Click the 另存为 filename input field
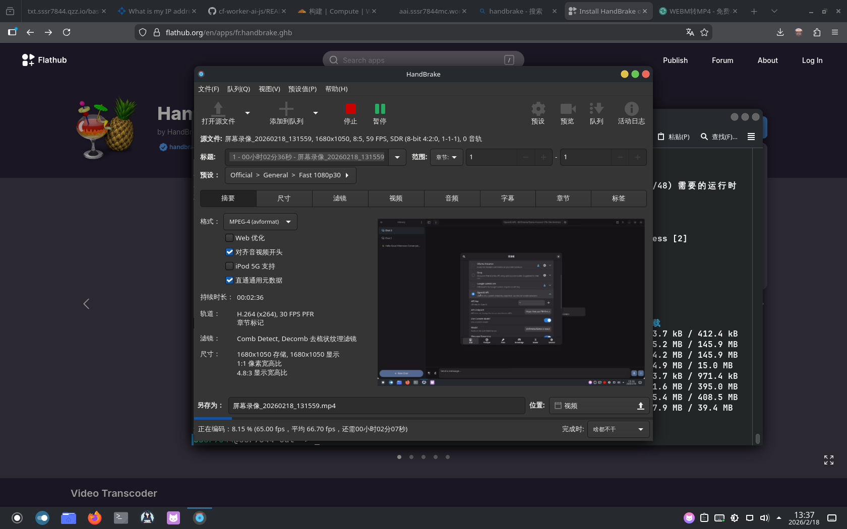847x529 pixels. pos(377,406)
